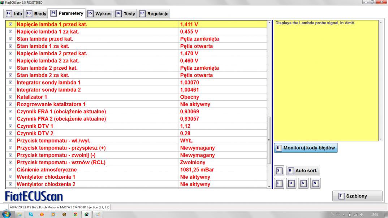
Task: Select the Czynnik DTV 1 parameter row
Action: pos(98,126)
